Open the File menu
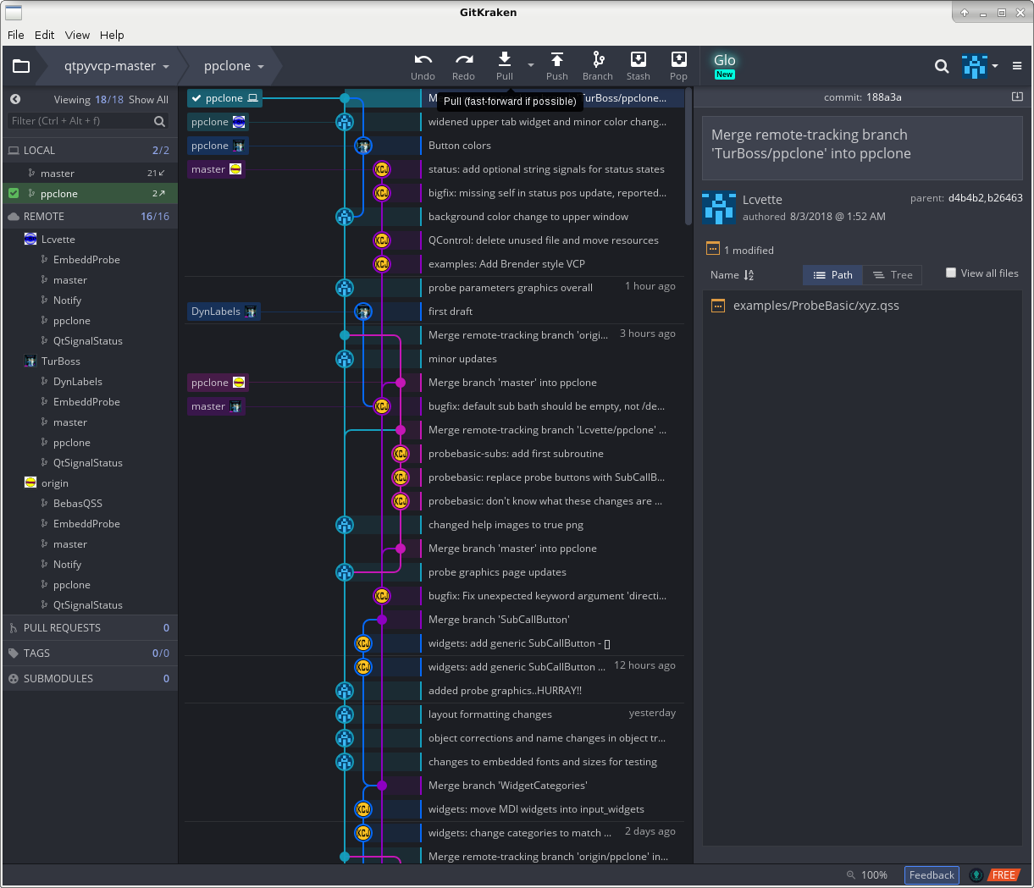This screenshot has width=1034, height=888. (x=16, y=35)
